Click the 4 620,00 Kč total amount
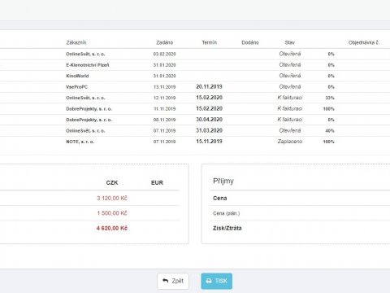This screenshot has height=293, width=390. click(x=112, y=228)
